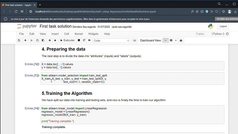Expand the dashboard layout dropdown arrow

tap(176, 41)
